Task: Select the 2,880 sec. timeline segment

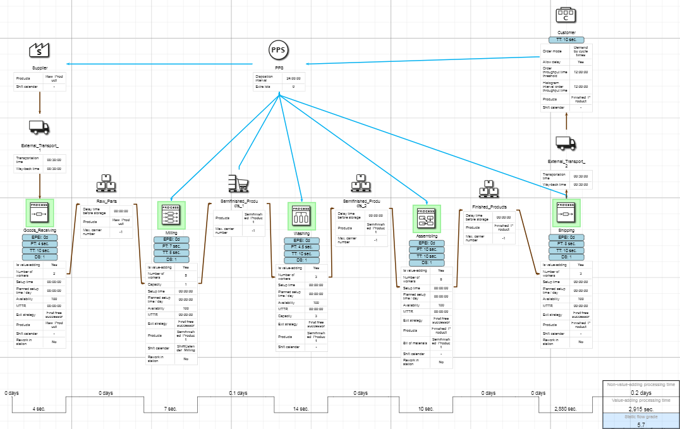Action: tap(564, 409)
